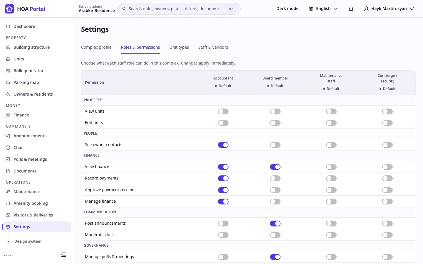This screenshot has width=423, height=264.
Task: Click the Finance dollar icon
Action: coord(8,115)
